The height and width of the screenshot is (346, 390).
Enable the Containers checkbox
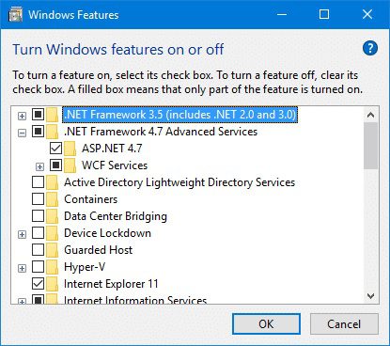tap(38, 198)
